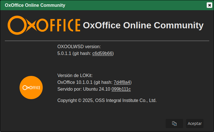Open the 7d4f8a4 git hash link
214x132 pixels.
click(122, 82)
